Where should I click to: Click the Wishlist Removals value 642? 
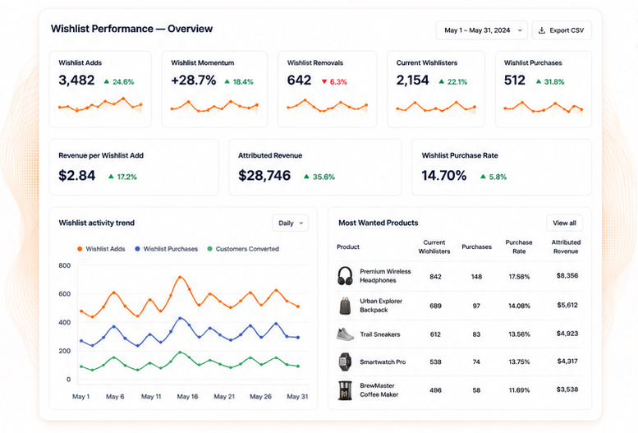299,81
